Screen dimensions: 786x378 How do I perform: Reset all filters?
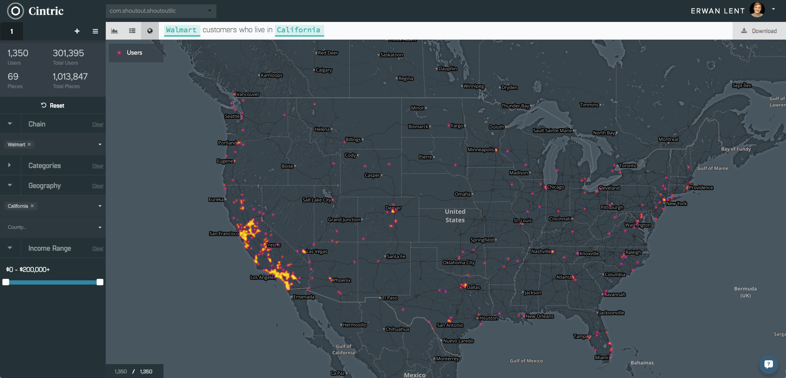coord(53,105)
